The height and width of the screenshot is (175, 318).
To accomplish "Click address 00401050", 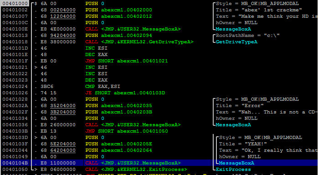I will coord(15,170).
